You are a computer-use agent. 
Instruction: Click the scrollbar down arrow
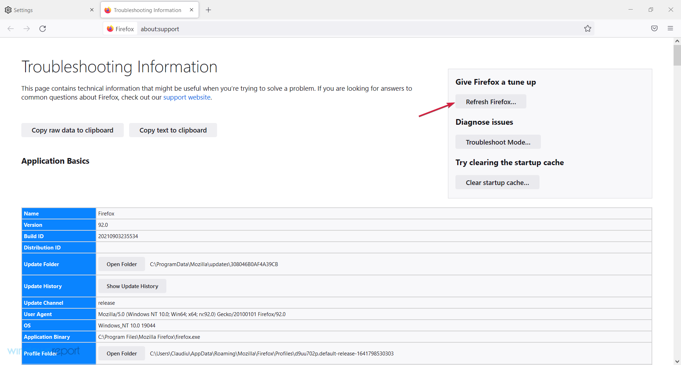tap(677, 361)
